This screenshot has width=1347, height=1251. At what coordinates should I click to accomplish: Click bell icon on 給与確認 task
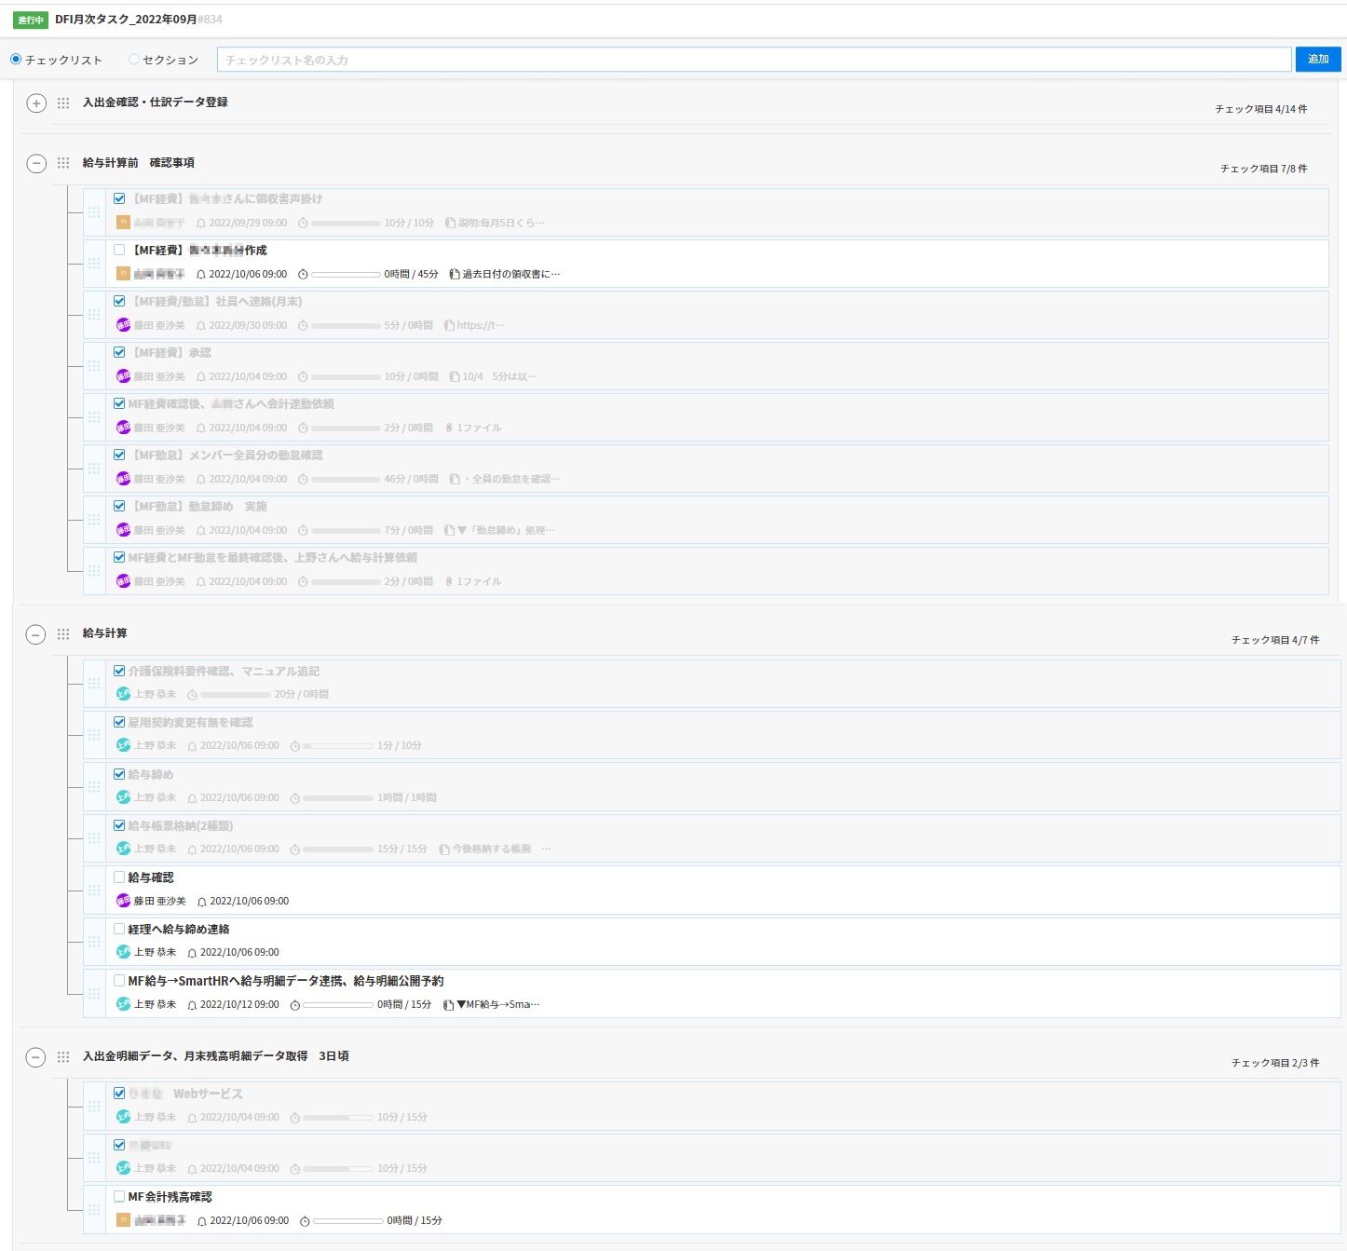point(201,902)
